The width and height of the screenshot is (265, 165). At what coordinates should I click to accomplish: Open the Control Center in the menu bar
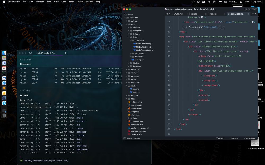[241, 2]
